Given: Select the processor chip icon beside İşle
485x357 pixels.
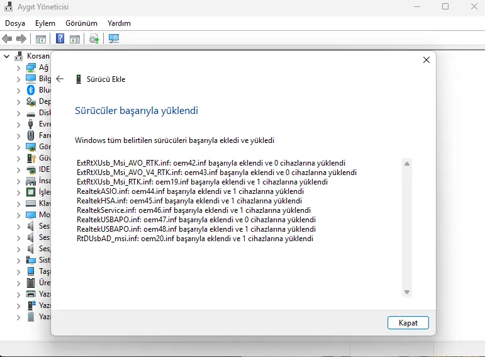Looking at the screenshot, I should (31, 192).
